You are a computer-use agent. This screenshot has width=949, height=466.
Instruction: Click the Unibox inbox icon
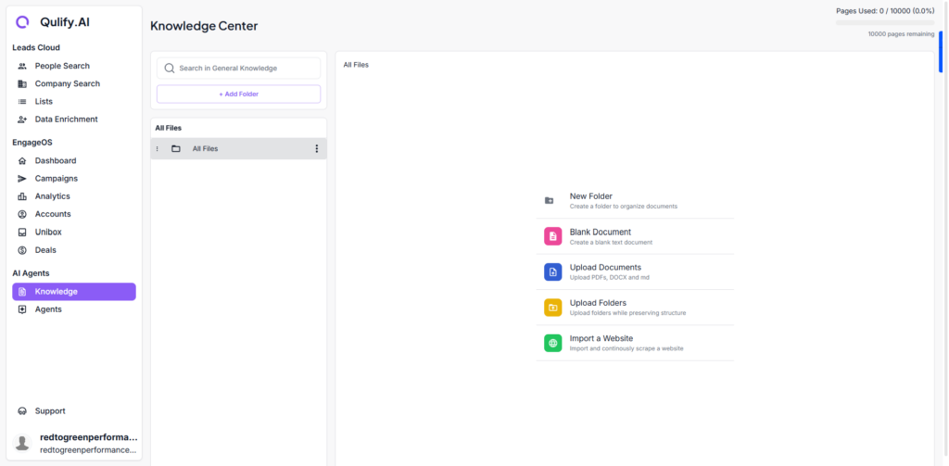pyautogui.click(x=22, y=232)
